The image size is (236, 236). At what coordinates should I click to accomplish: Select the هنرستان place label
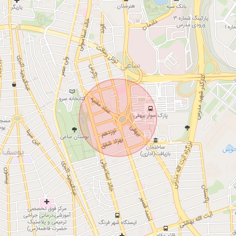tap(126, 6)
